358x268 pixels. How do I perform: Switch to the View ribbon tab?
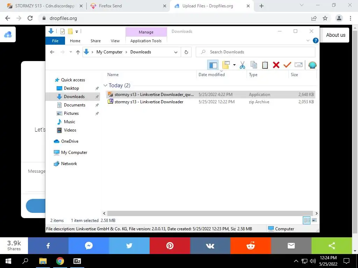coord(115,41)
